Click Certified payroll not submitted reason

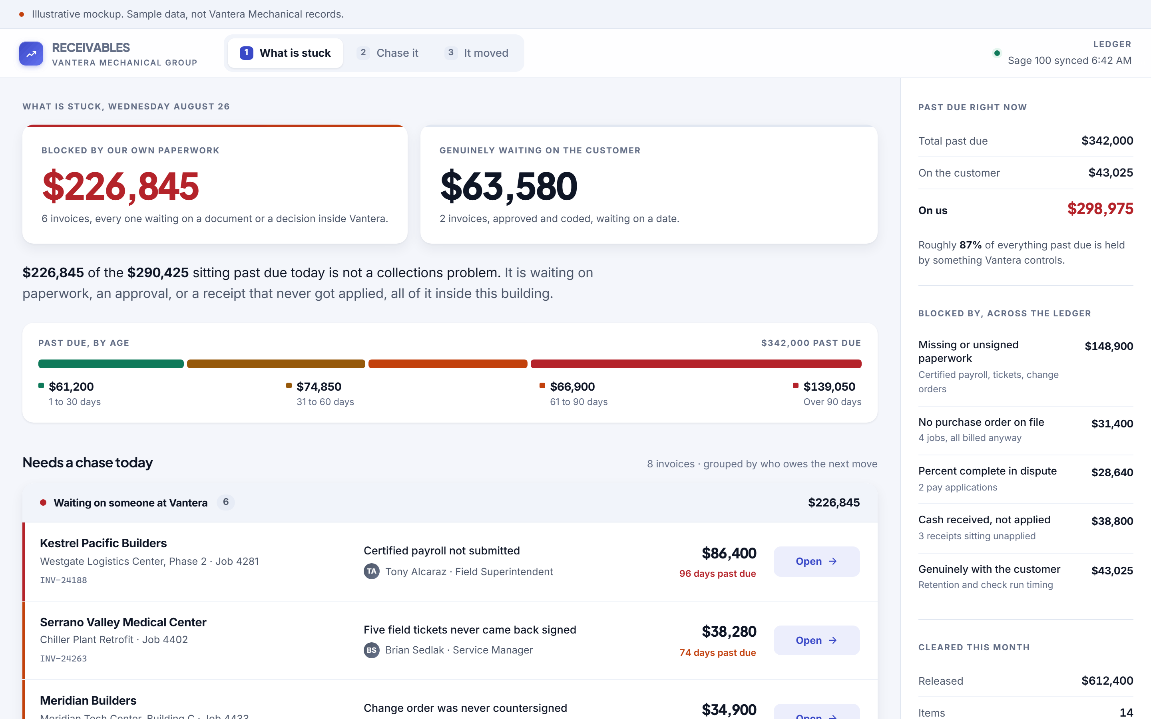coord(441,551)
